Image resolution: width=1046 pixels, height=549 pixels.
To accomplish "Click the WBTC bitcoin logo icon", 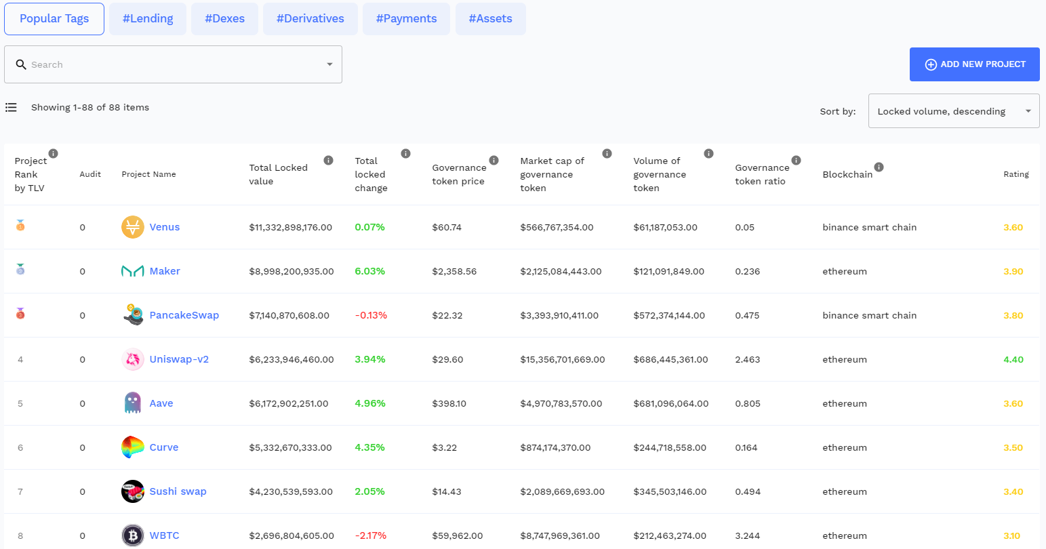I will tap(133, 535).
